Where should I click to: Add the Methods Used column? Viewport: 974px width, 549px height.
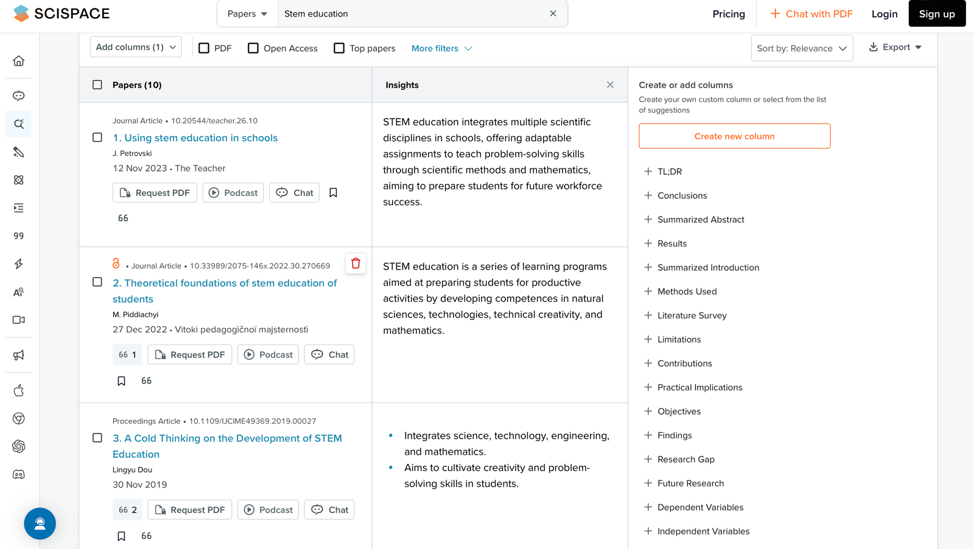point(681,292)
